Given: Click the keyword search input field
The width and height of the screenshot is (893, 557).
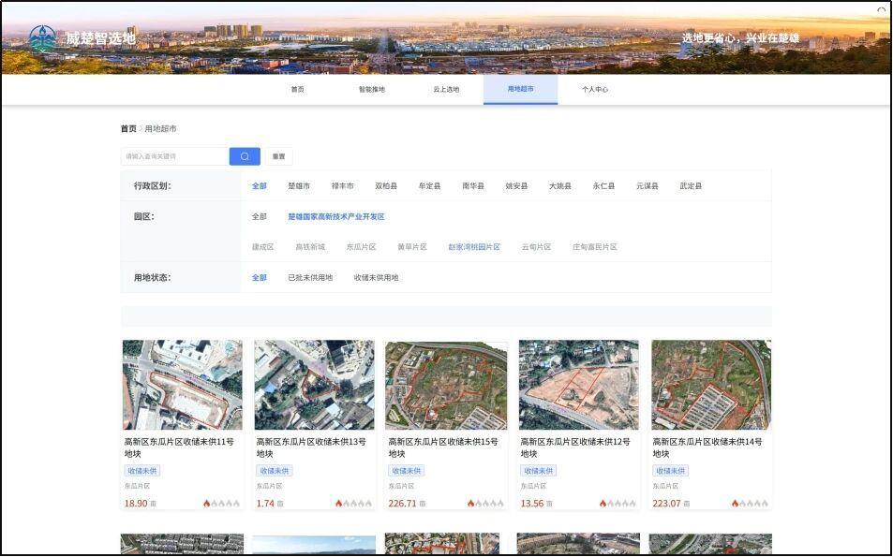Looking at the screenshot, I should pos(174,156).
